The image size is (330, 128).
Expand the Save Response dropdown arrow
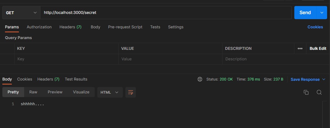tap(324, 79)
